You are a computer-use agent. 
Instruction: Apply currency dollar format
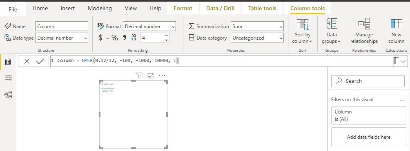pos(101,38)
